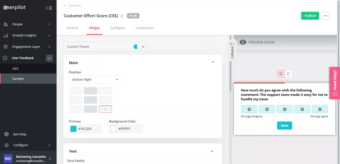Viewport: 340px width, 164px height.
Task: Select bottom left widget position box
Action: tap(76, 109)
